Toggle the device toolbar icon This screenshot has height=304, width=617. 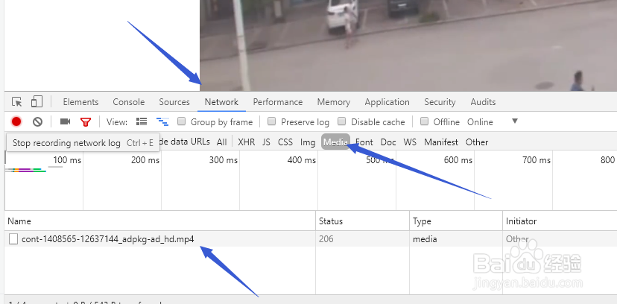(37, 101)
